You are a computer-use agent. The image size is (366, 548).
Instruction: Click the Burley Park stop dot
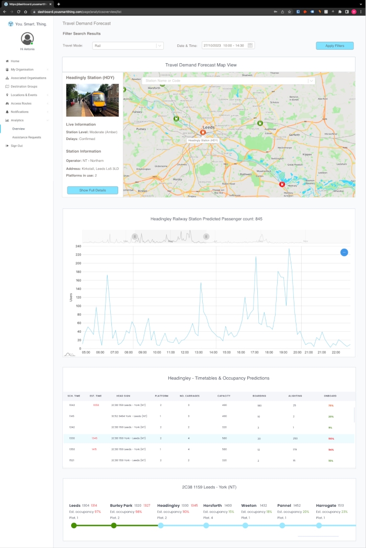pyautogui.click(x=113, y=526)
